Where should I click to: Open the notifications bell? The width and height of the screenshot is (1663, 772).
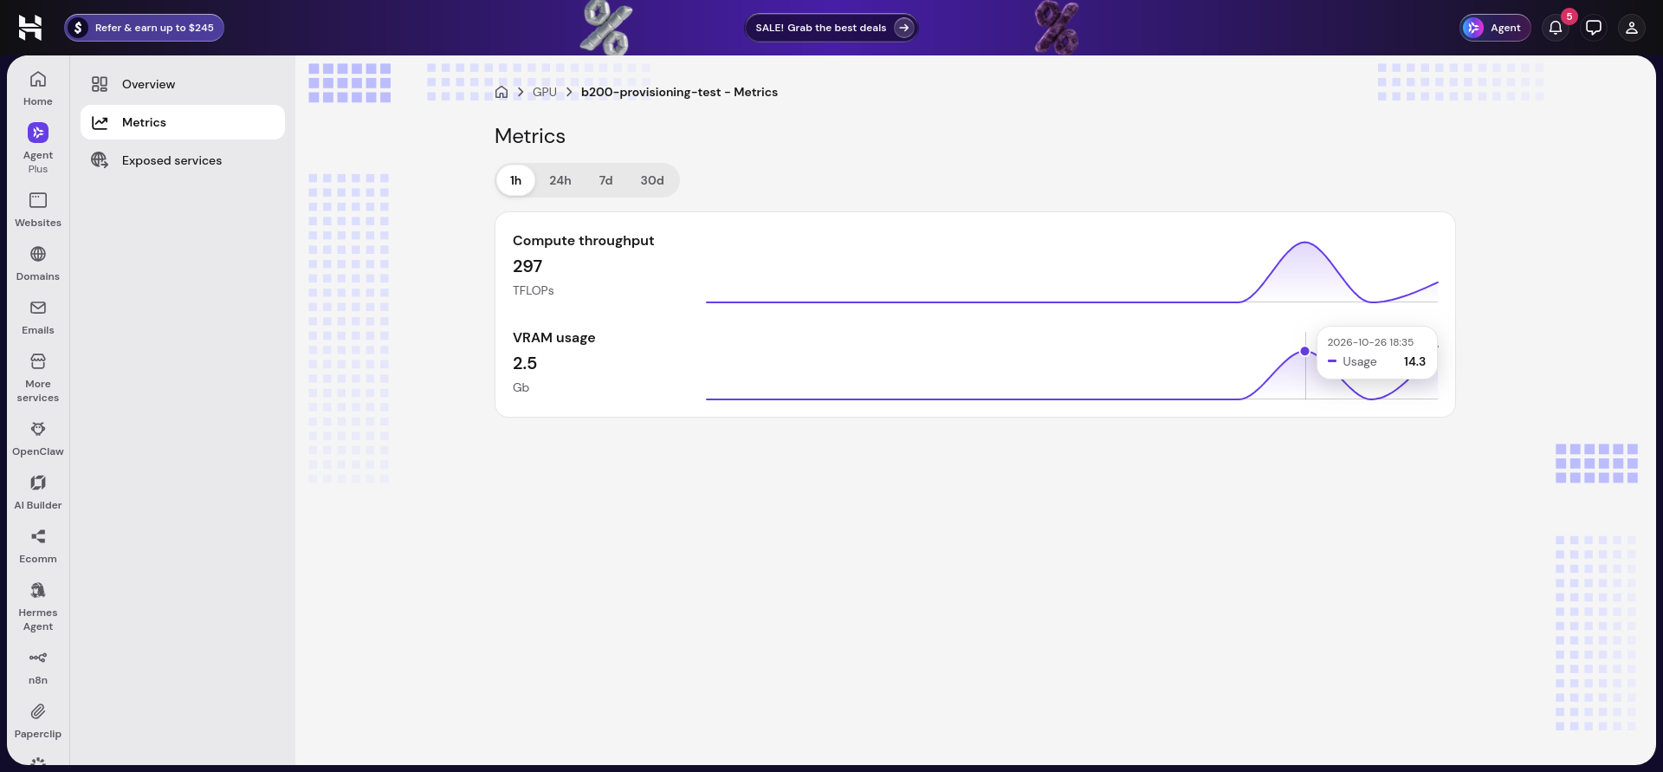(1556, 28)
